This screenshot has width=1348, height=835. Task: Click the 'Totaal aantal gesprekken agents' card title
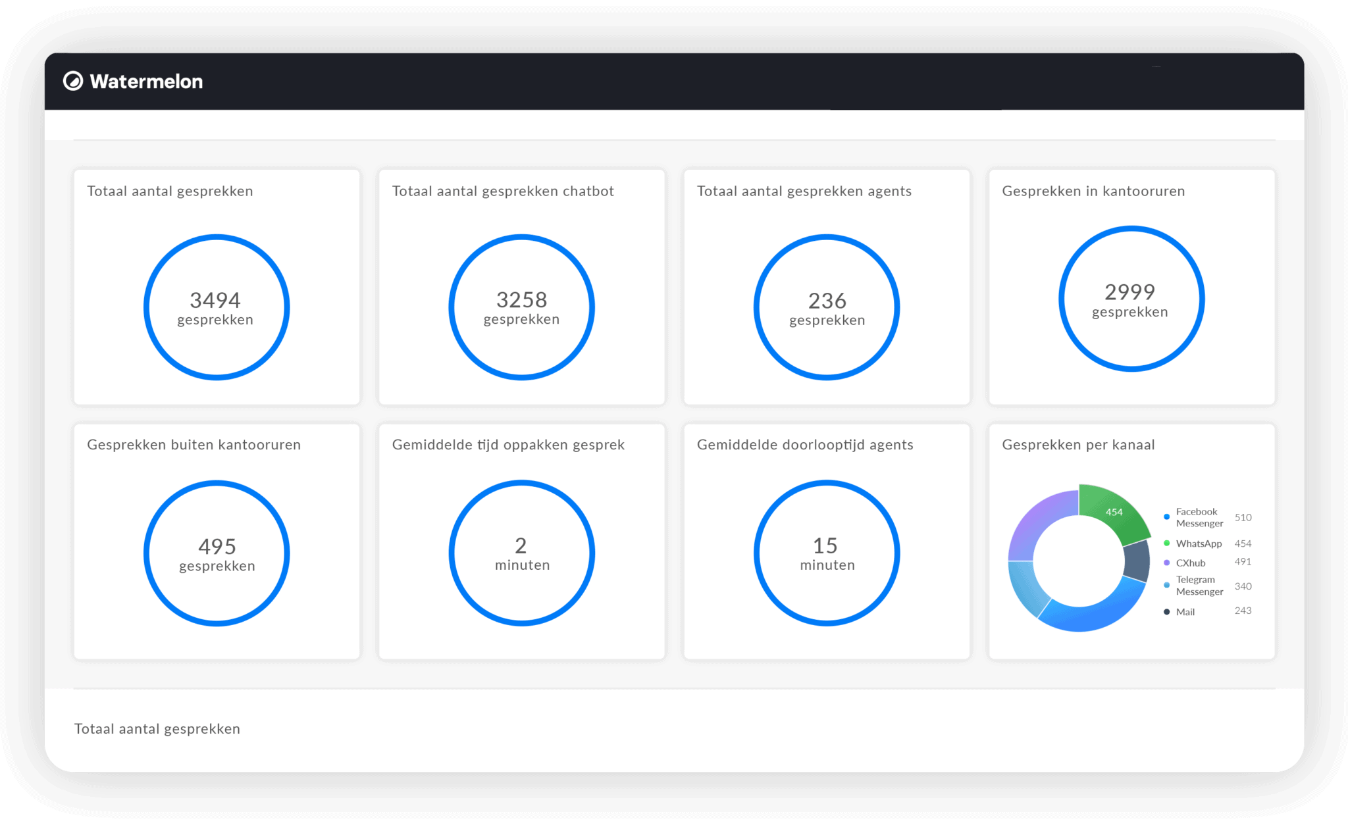click(804, 191)
